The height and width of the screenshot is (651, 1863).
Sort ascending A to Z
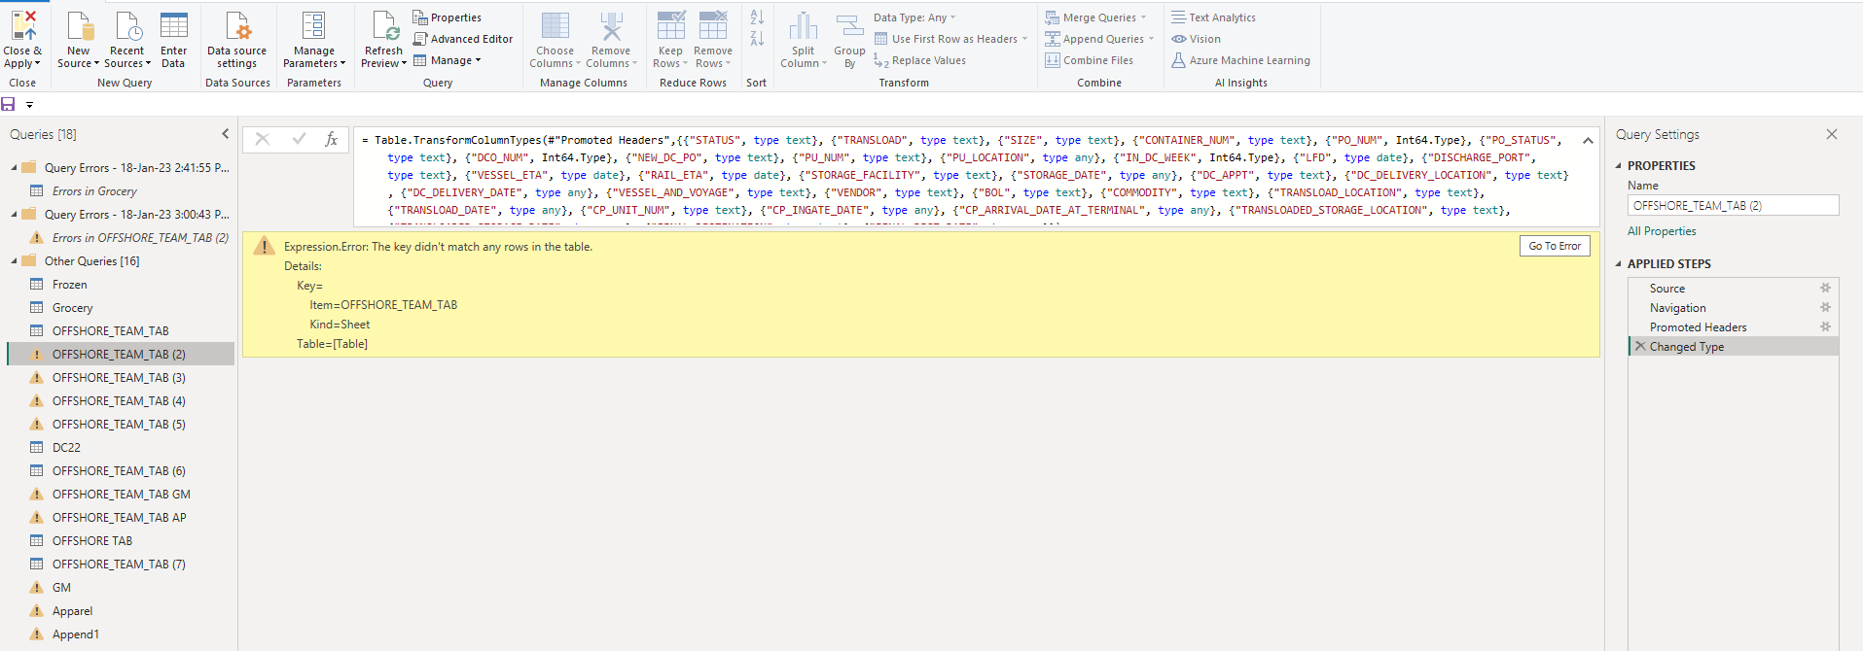757,17
